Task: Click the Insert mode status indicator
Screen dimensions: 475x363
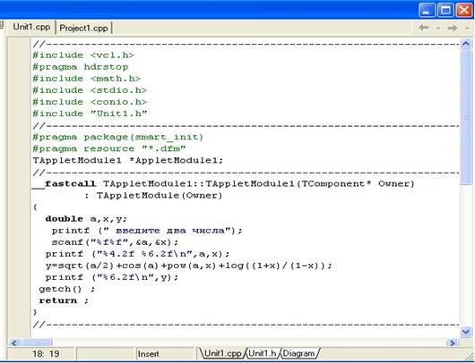Action: (x=149, y=354)
